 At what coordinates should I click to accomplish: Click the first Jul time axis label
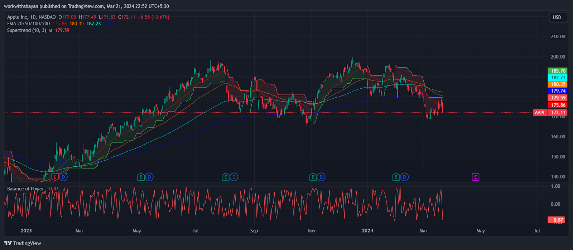196,231
